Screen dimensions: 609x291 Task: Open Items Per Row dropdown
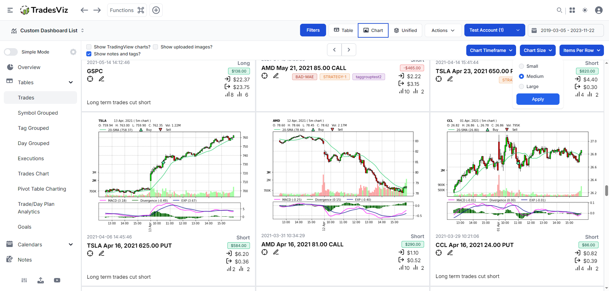[582, 50]
